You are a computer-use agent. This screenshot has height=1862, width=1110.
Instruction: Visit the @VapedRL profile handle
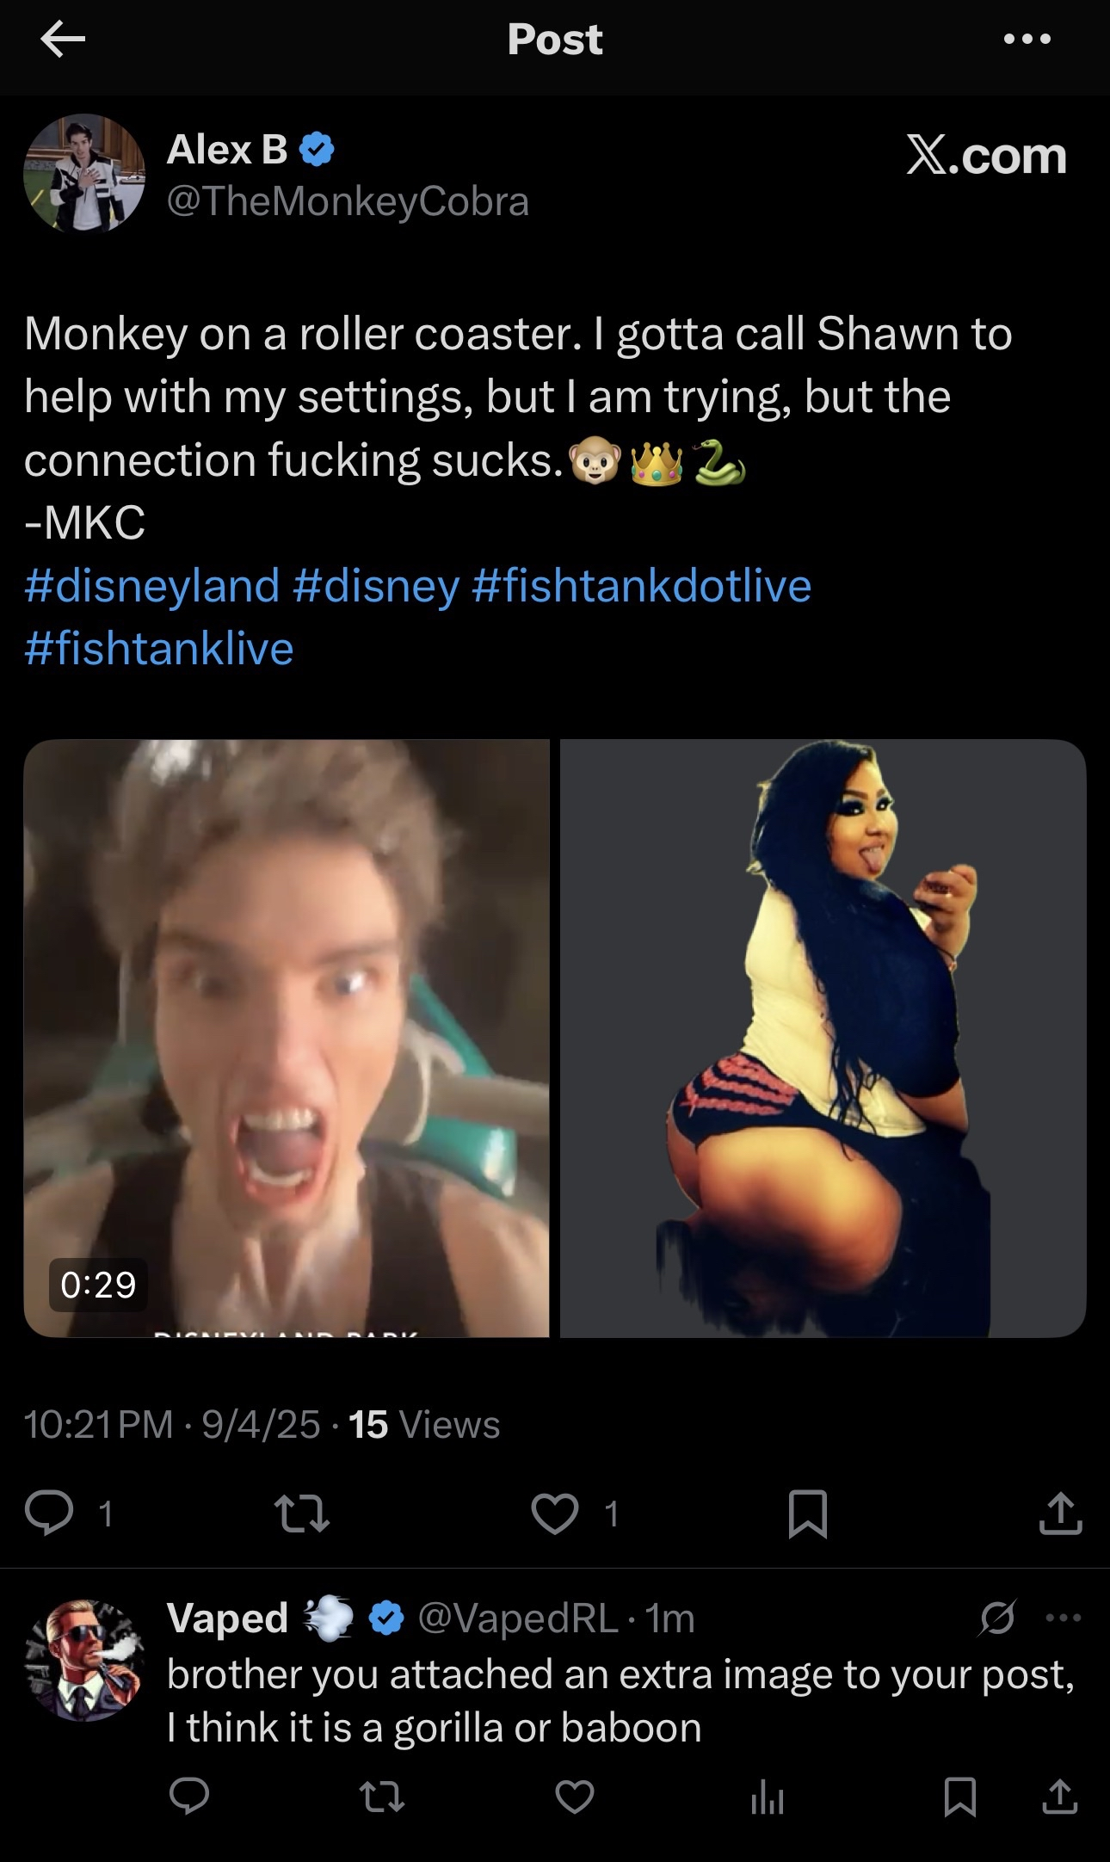[x=518, y=1618]
